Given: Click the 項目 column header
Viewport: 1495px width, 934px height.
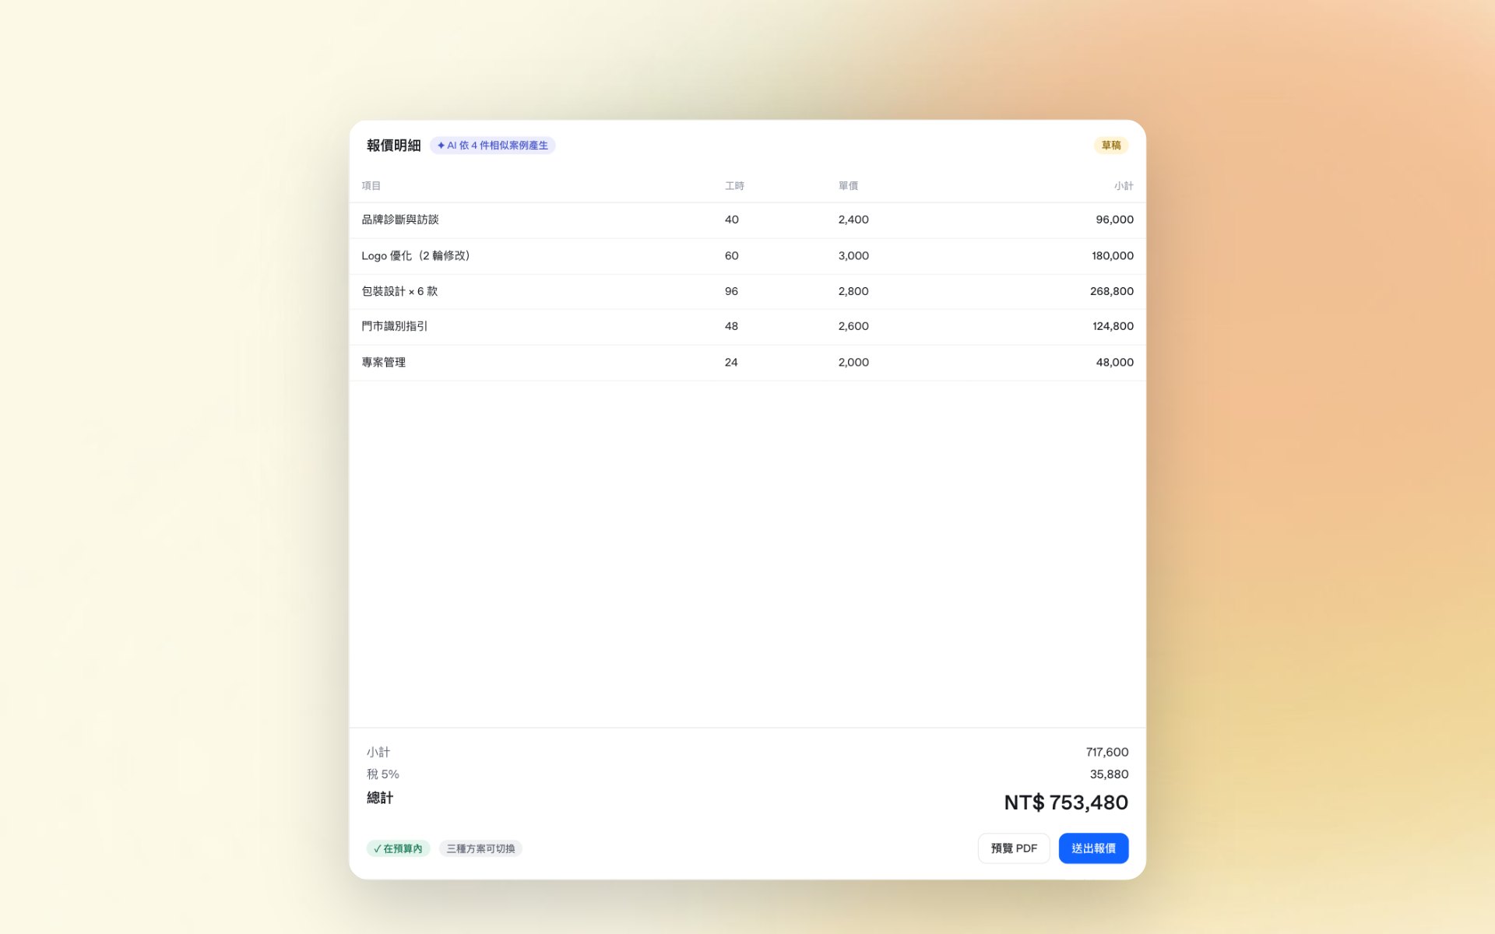Looking at the screenshot, I should 371,186.
